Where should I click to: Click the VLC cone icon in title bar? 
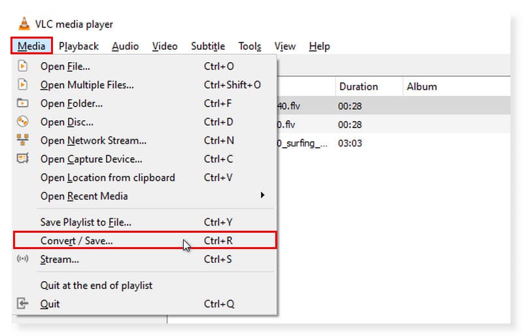(x=24, y=24)
